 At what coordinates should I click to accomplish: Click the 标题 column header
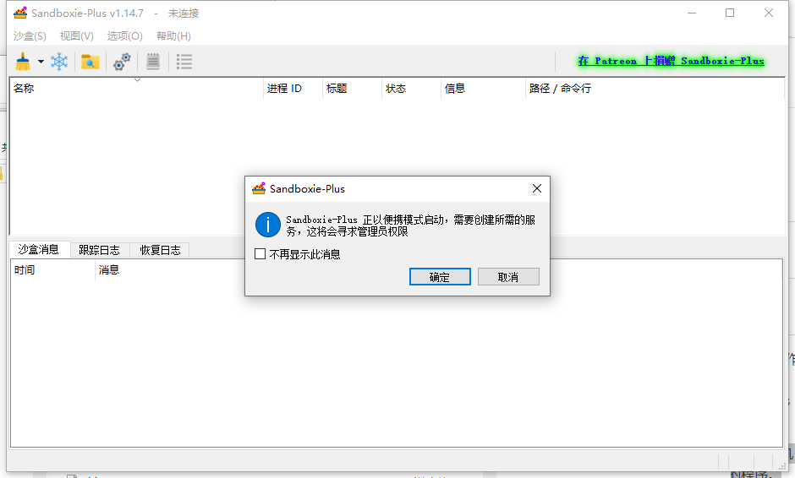point(352,88)
